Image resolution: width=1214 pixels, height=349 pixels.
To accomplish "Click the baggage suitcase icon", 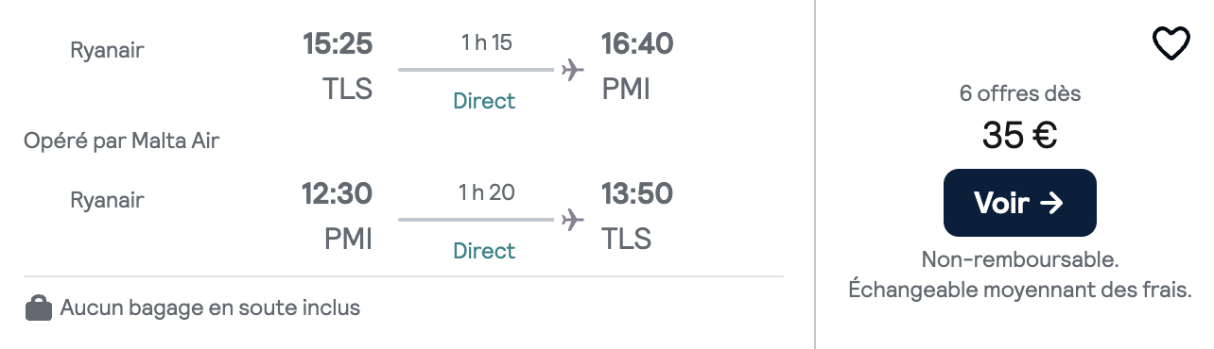I will (x=39, y=308).
